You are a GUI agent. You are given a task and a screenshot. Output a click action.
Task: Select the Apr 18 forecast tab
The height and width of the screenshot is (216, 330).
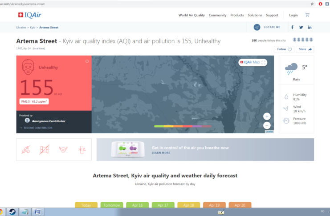pos(189,205)
